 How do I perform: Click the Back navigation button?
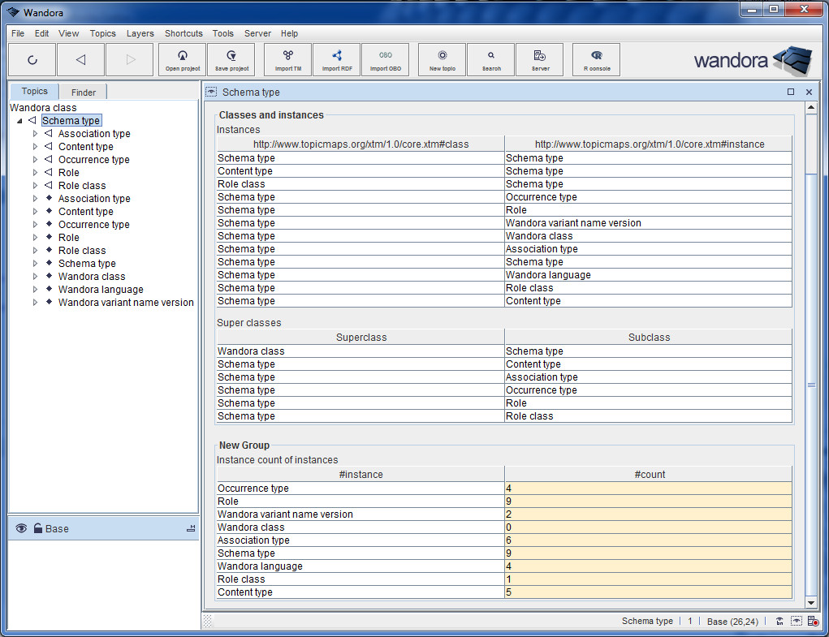[80, 59]
